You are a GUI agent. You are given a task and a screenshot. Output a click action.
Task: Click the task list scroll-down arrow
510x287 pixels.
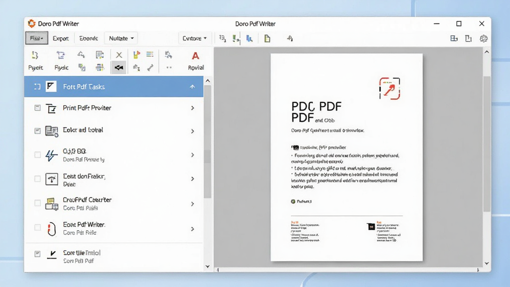click(x=208, y=267)
